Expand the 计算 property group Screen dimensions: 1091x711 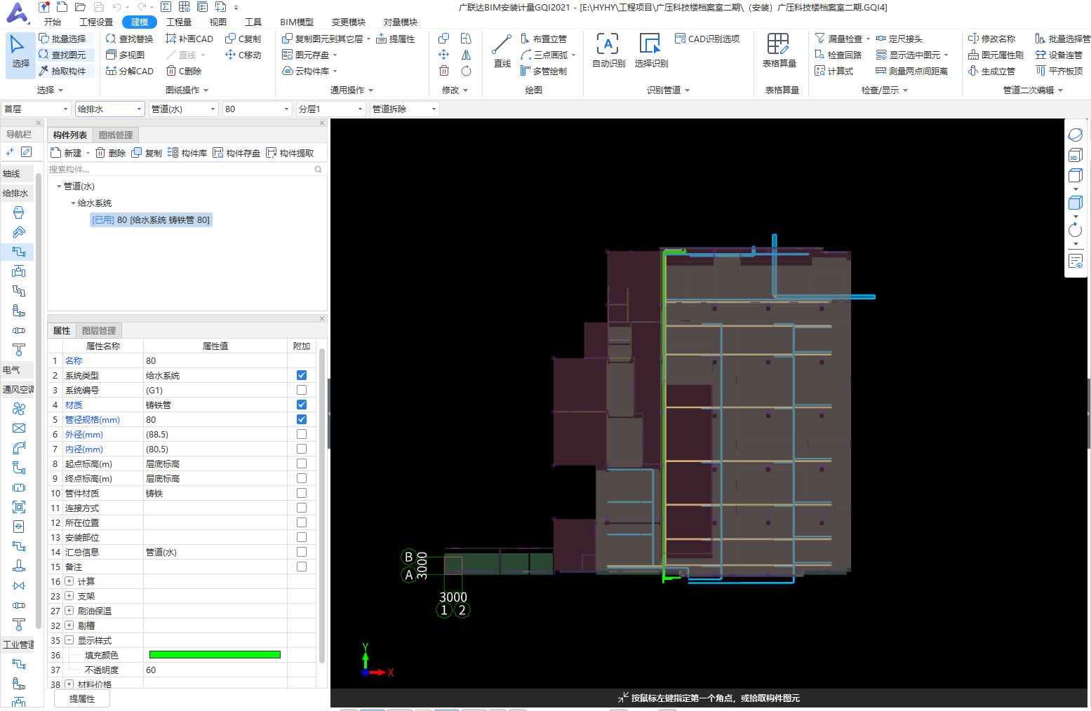point(69,581)
